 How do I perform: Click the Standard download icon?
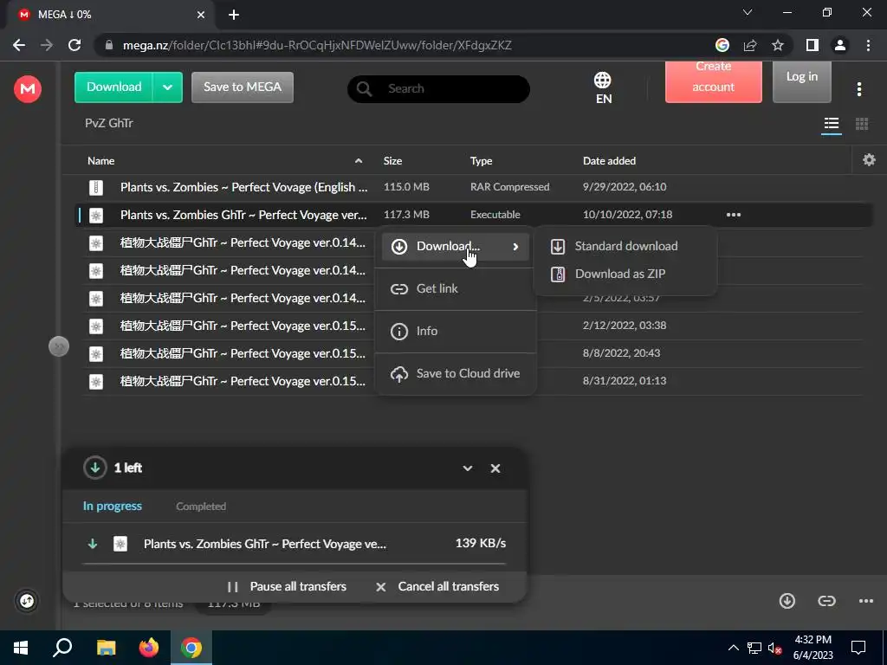pos(558,246)
